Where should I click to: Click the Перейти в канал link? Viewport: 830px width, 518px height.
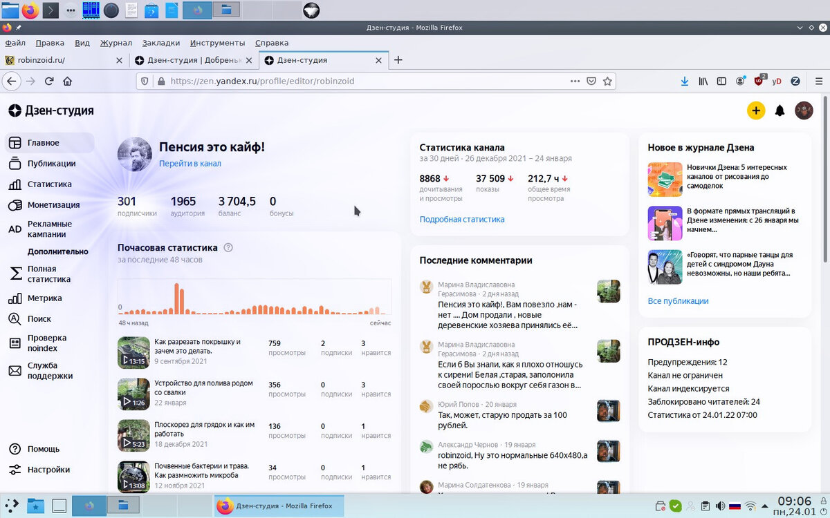click(190, 164)
